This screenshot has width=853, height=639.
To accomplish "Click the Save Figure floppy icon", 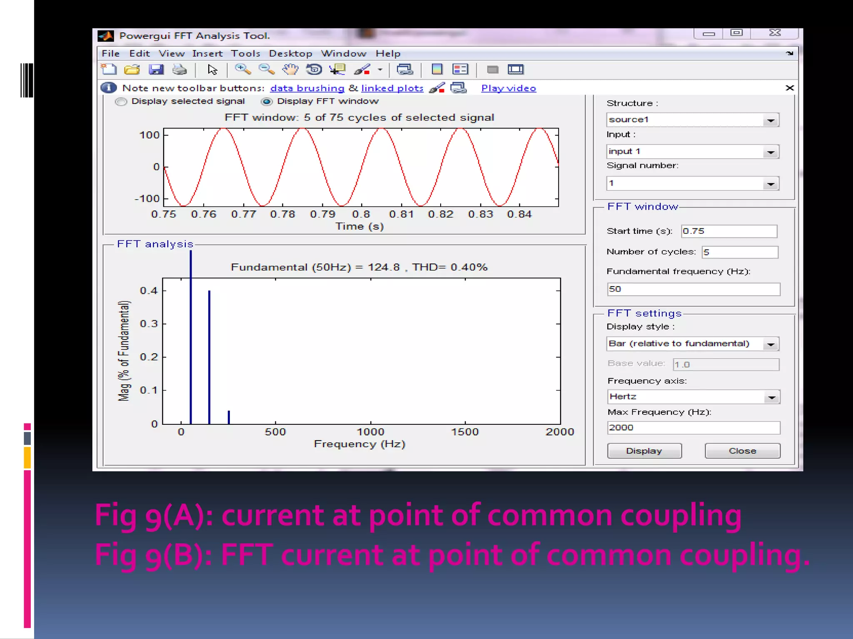I will (x=156, y=69).
